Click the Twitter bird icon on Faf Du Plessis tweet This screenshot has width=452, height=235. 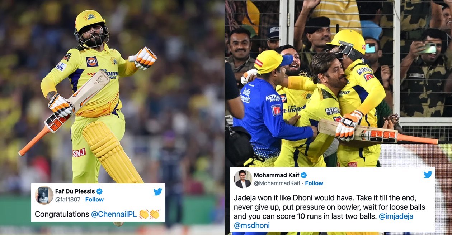point(158,192)
